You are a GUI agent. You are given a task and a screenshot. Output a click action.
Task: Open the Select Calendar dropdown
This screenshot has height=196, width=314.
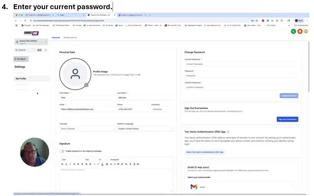pos(87,129)
